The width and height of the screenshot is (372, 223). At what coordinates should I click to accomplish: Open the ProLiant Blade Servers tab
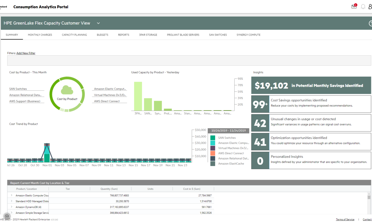point(183,35)
